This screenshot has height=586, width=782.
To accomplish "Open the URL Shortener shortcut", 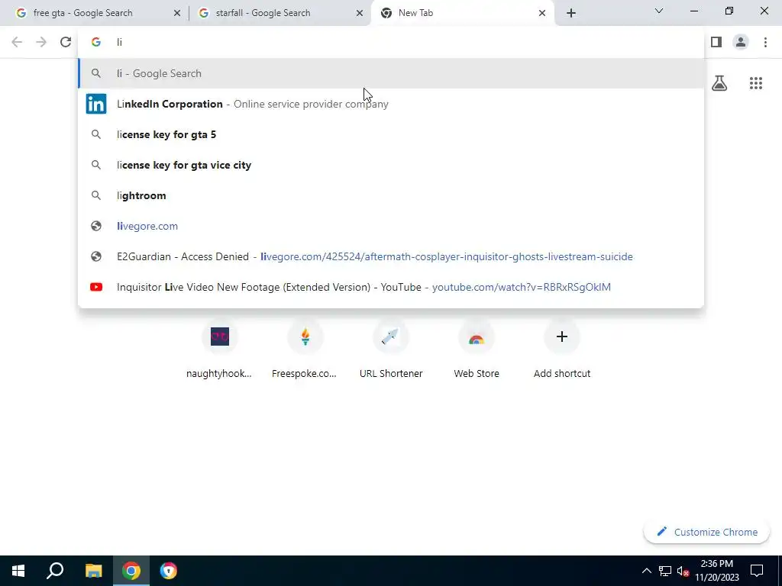I will pos(390,348).
